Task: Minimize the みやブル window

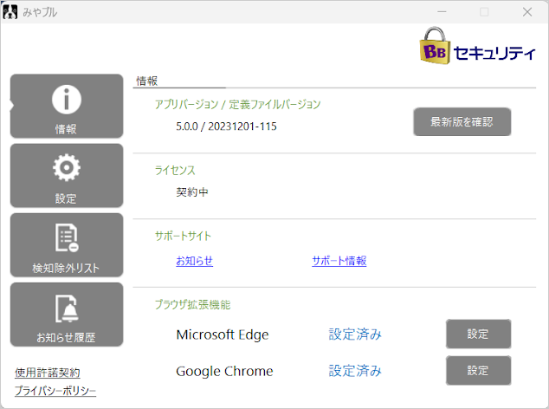Action: click(442, 12)
